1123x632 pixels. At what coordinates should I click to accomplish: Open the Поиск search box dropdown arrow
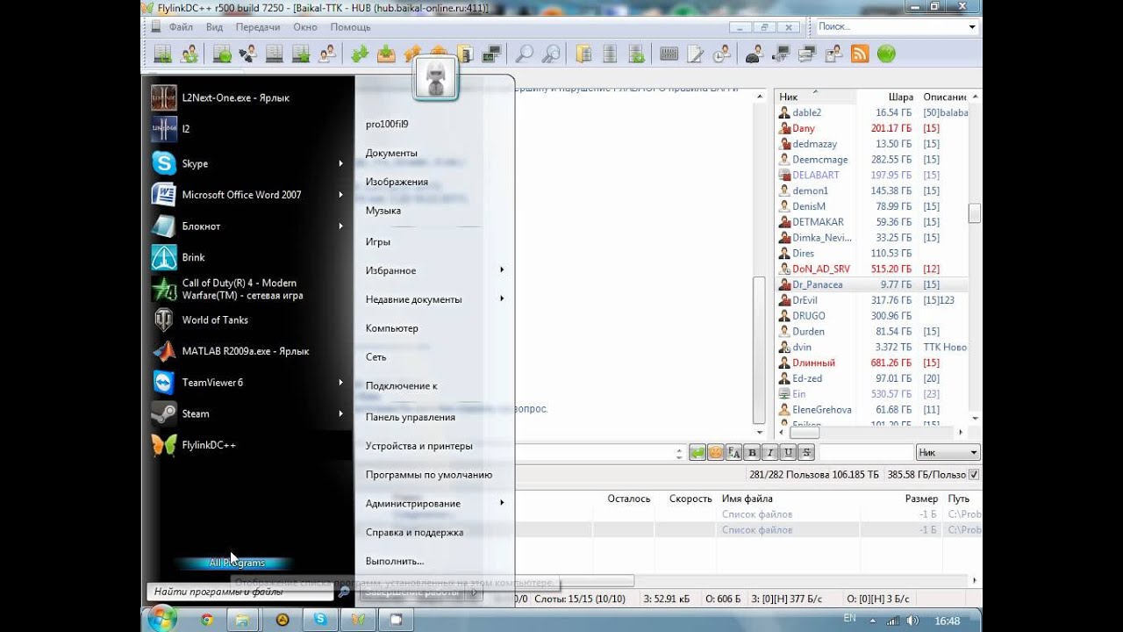pyautogui.click(x=972, y=27)
